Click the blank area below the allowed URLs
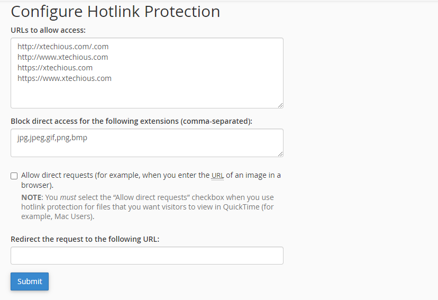Screen dimensions: 438x300 (x=147, y=96)
